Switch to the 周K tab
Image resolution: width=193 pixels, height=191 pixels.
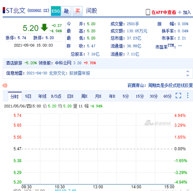click(x=84, y=96)
